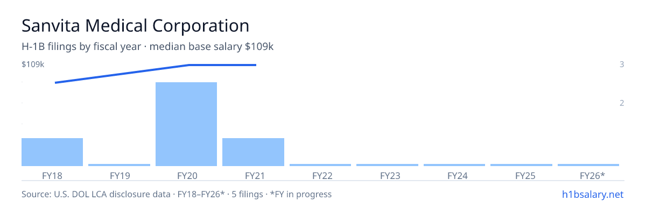Image resolution: width=646 pixels, height=215 pixels.
Task: Select the filings axis value 2
Action: [x=622, y=103]
